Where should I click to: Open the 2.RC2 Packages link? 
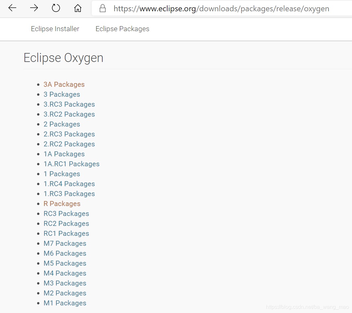click(x=69, y=144)
